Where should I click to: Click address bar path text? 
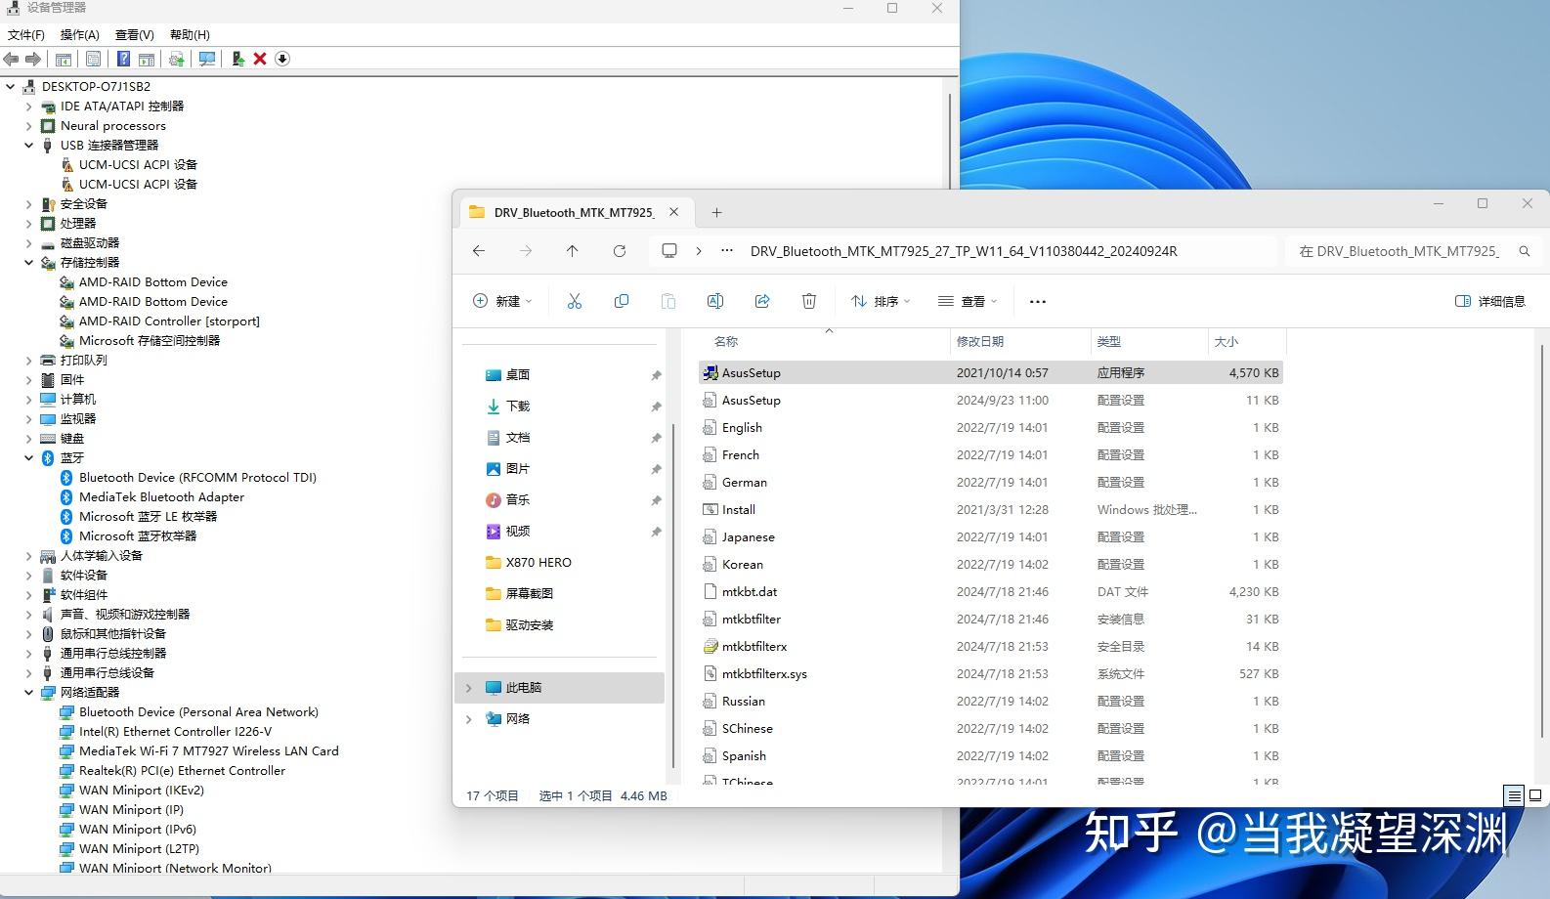click(964, 251)
